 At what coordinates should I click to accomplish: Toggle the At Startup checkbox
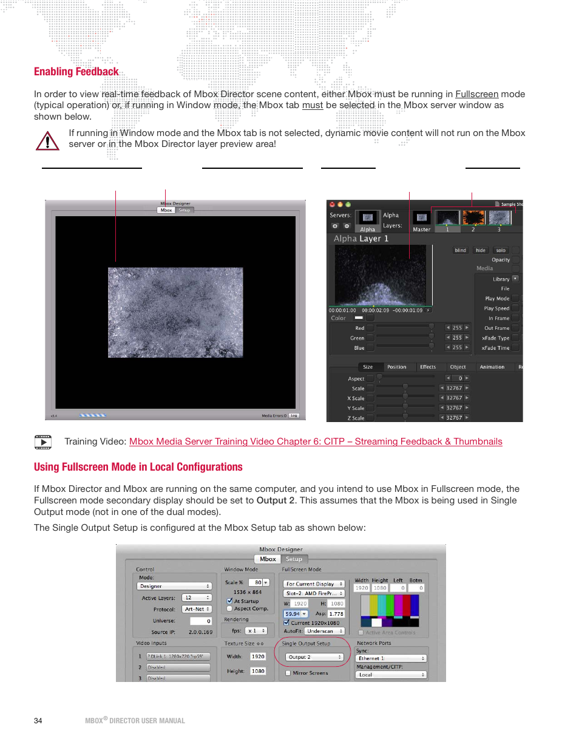[x=229, y=601]
